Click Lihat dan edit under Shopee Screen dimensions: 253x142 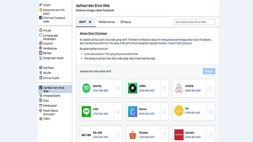[x=147, y=137]
